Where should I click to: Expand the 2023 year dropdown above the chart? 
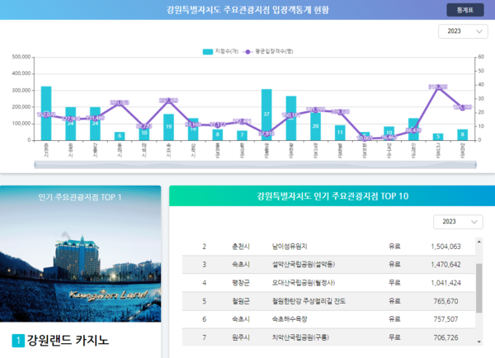click(461, 31)
